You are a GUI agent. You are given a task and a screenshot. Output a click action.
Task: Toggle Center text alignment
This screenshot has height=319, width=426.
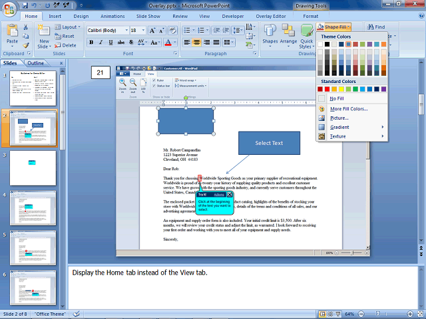(x=197, y=43)
